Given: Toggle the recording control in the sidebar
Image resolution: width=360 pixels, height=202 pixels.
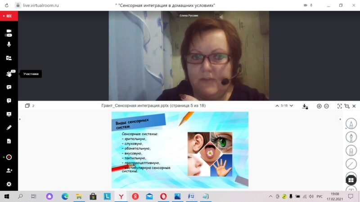Looking at the screenshot, I should (9, 157).
